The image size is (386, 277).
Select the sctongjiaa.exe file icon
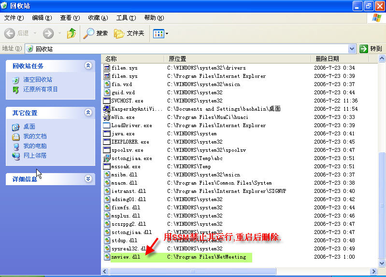[107, 158]
